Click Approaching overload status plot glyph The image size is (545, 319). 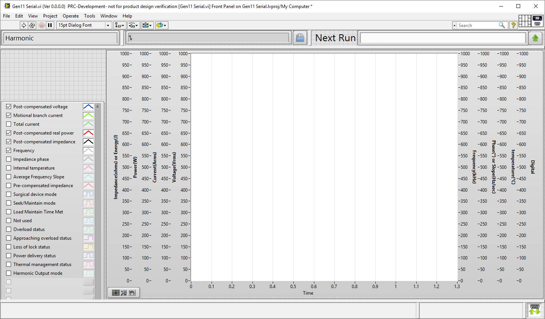tap(88, 238)
